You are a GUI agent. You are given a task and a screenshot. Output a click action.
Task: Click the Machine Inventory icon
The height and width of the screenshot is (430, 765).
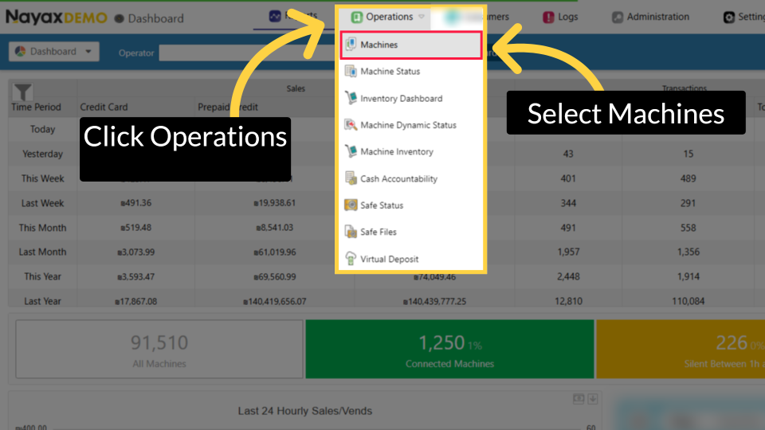(351, 151)
